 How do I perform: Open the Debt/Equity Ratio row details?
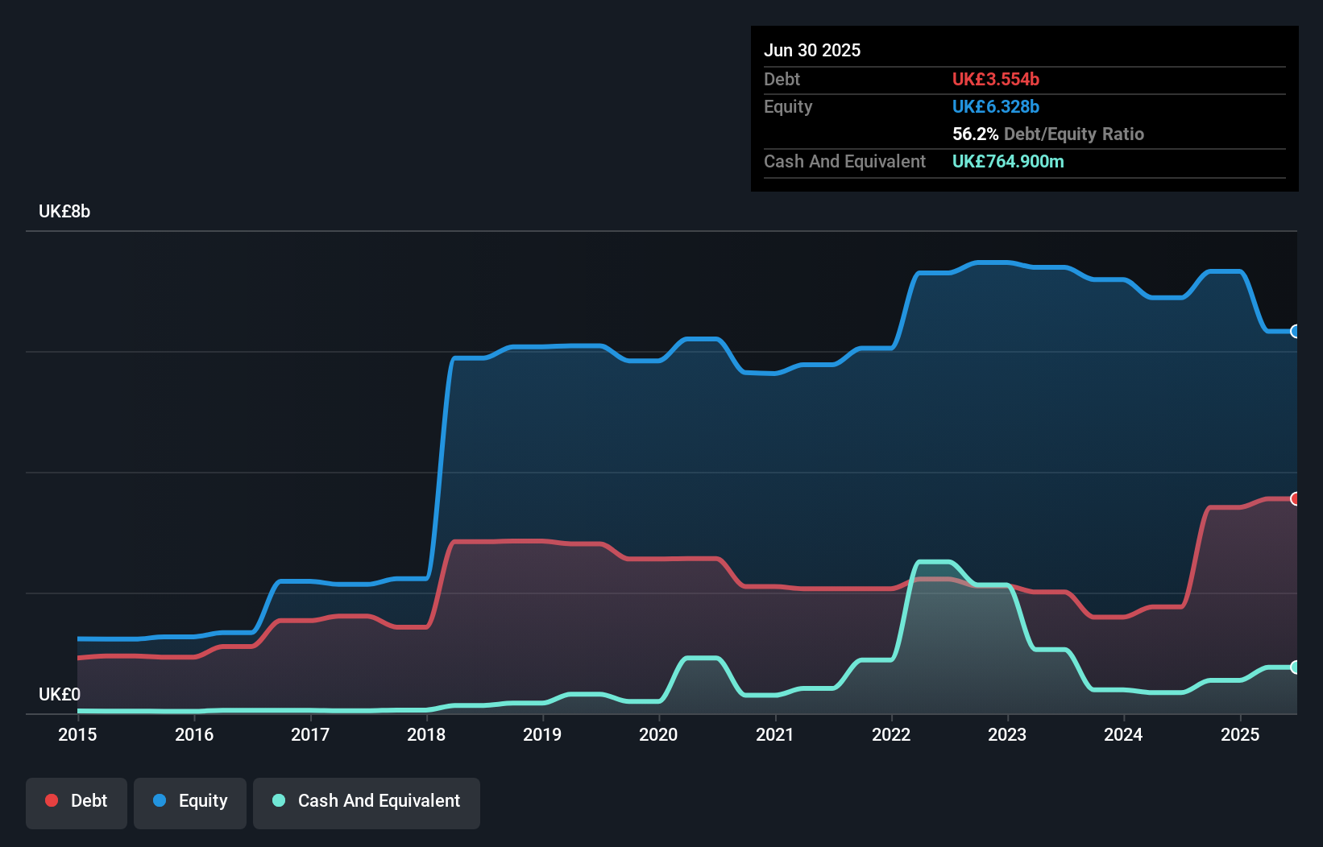click(x=1047, y=134)
